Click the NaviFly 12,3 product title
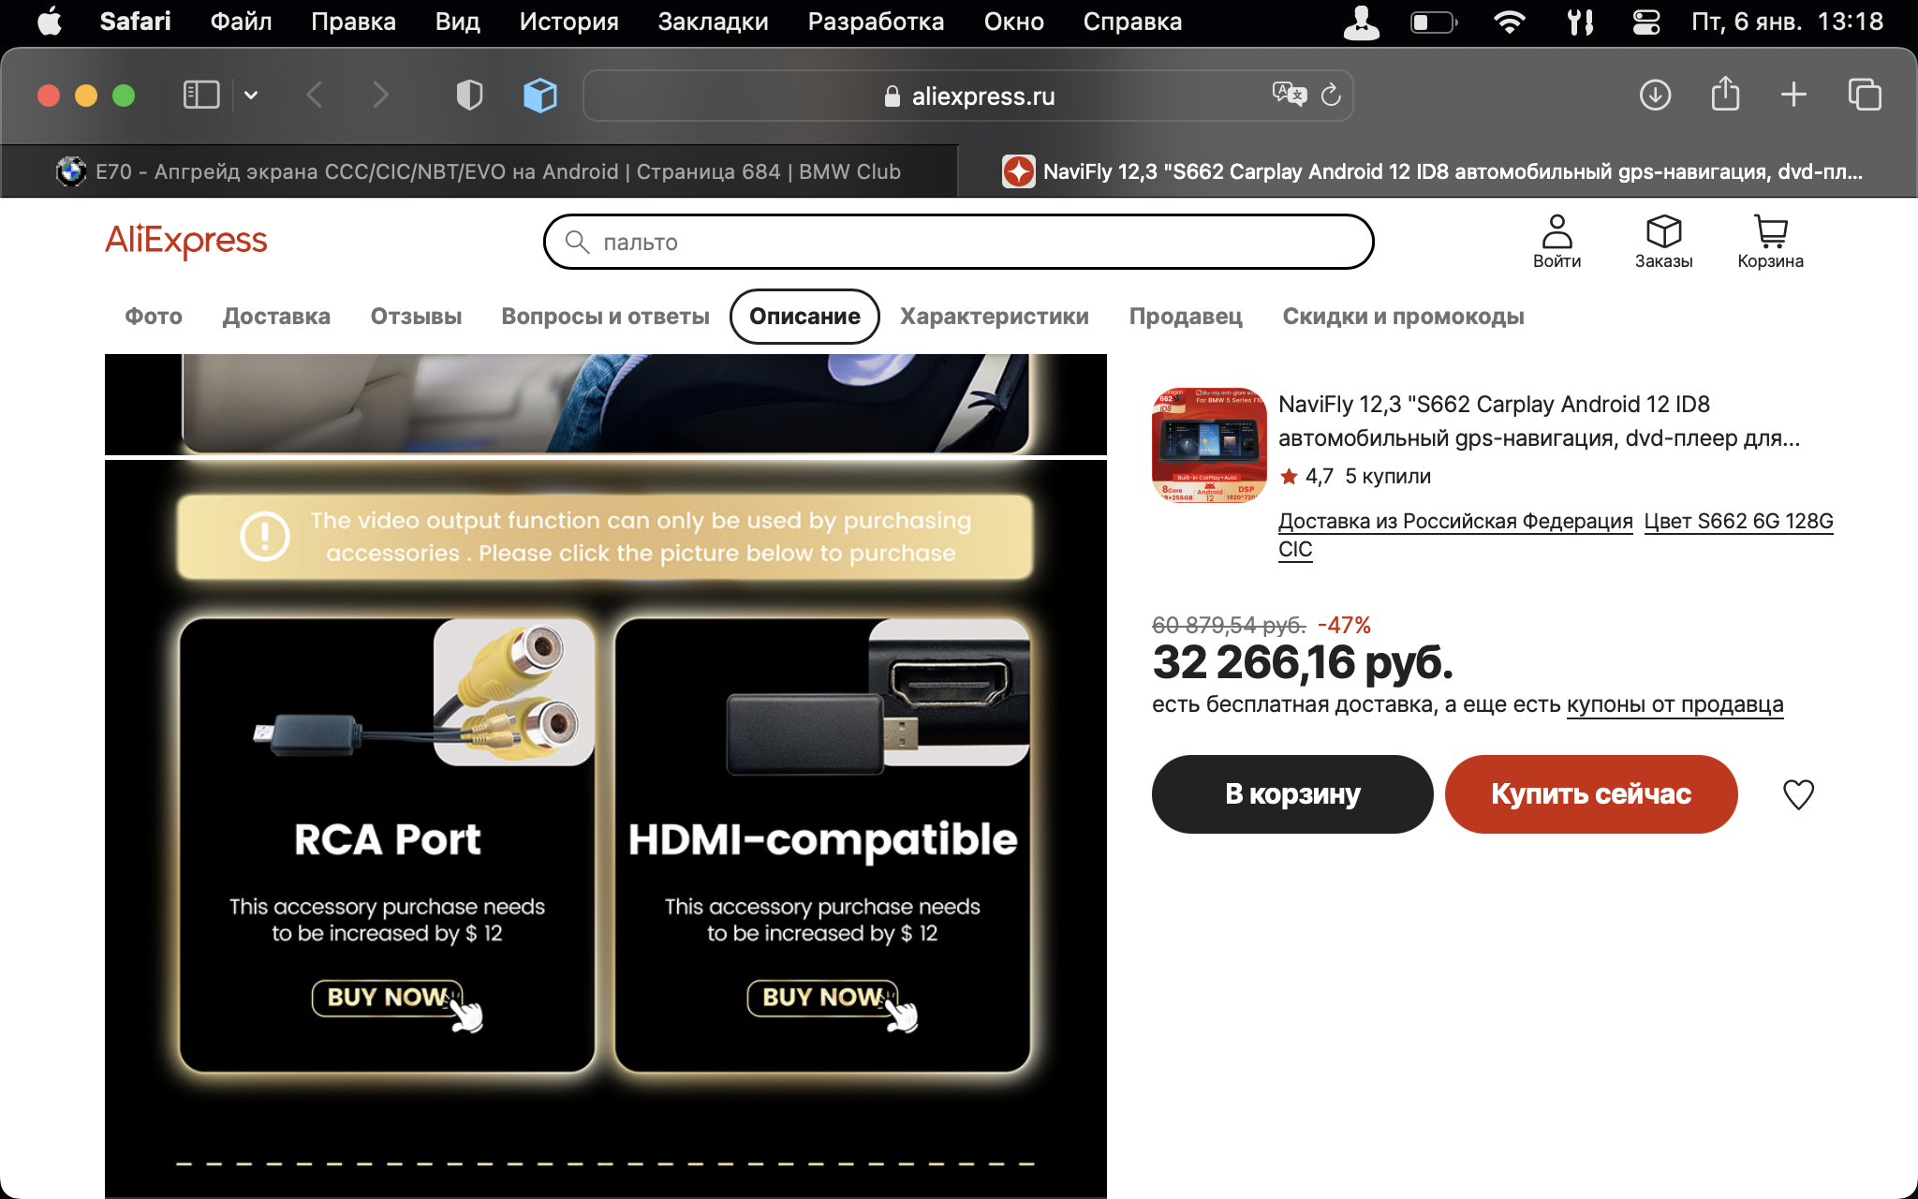The width and height of the screenshot is (1918, 1199). [1539, 421]
